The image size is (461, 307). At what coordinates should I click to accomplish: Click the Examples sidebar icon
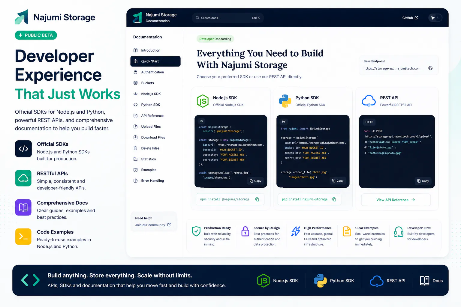click(136, 170)
